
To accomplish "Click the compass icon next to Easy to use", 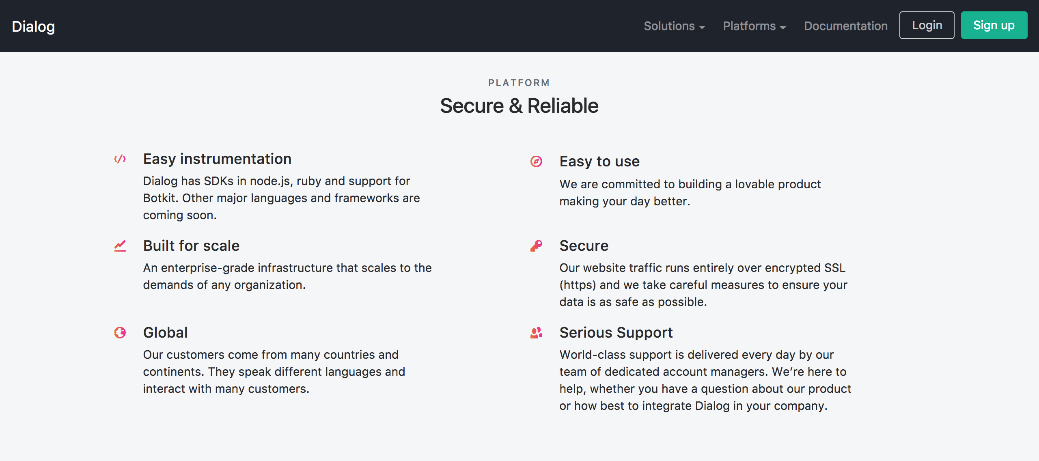I will (536, 162).
